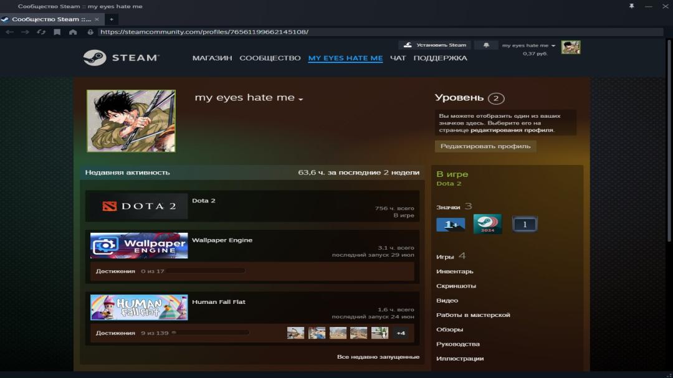
Task: Close the Сообщество Steam tab
Action: pos(97,19)
